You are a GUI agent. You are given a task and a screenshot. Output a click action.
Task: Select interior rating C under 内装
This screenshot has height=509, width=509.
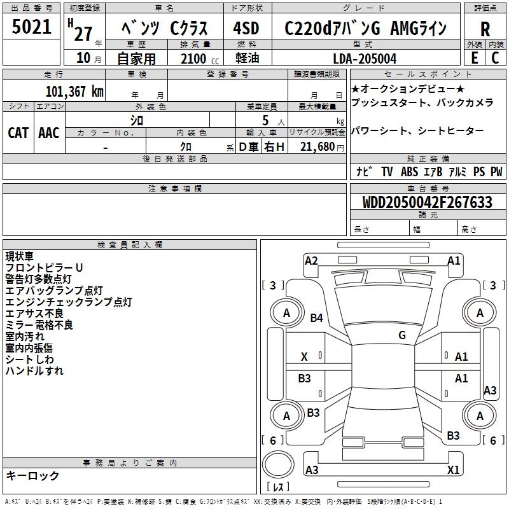pyautogui.click(x=495, y=58)
